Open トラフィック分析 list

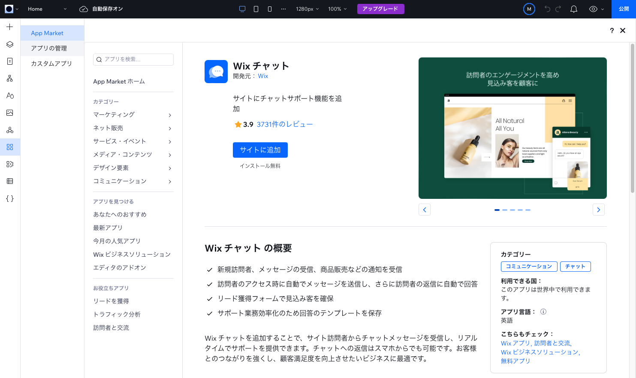[x=117, y=314]
